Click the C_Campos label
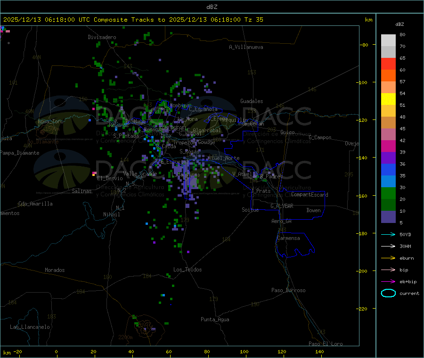This screenshot has width=424, height=358. click(x=320, y=137)
